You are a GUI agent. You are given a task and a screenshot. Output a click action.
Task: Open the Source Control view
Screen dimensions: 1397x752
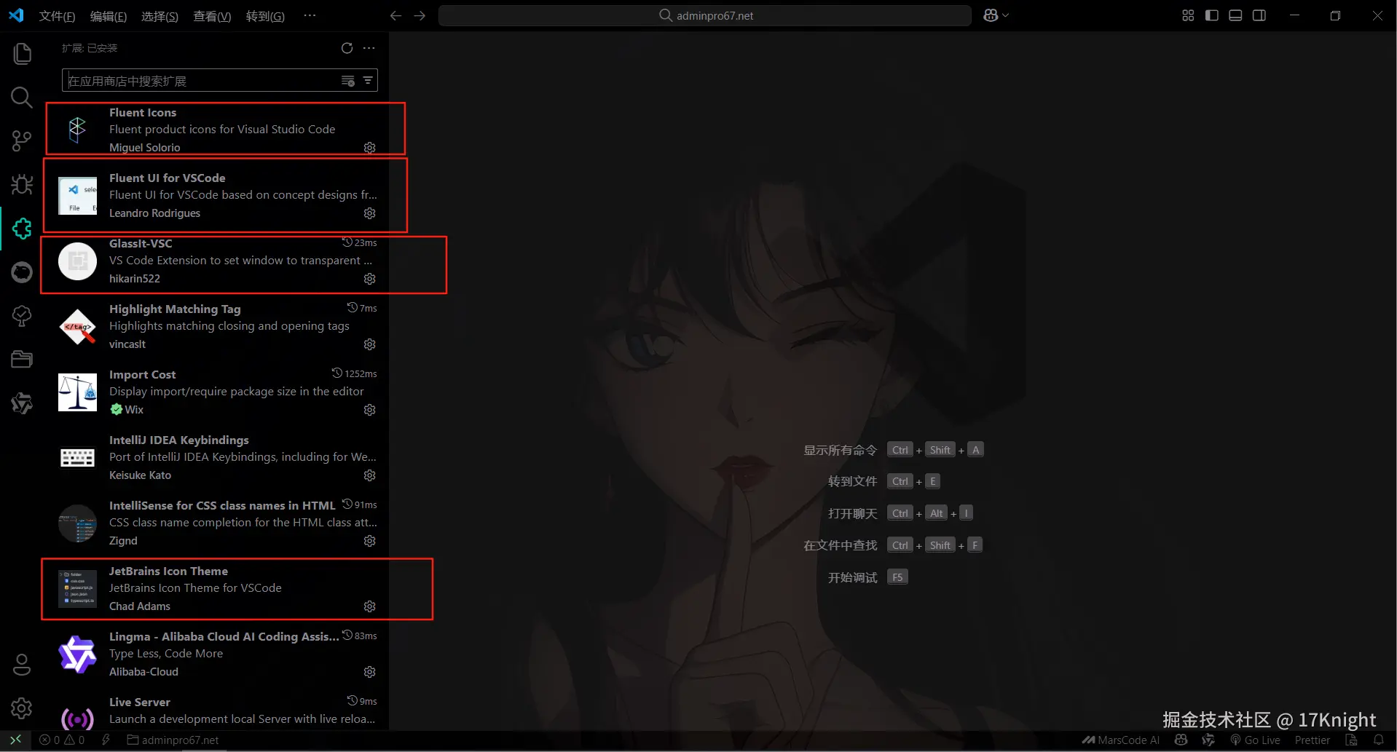(x=21, y=140)
